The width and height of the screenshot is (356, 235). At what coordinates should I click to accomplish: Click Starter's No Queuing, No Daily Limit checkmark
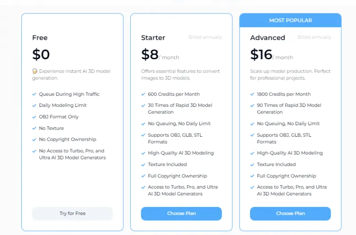pos(143,124)
